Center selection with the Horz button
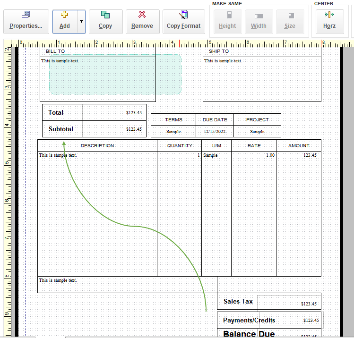Viewport: 354px width, 338px height. 329,22
